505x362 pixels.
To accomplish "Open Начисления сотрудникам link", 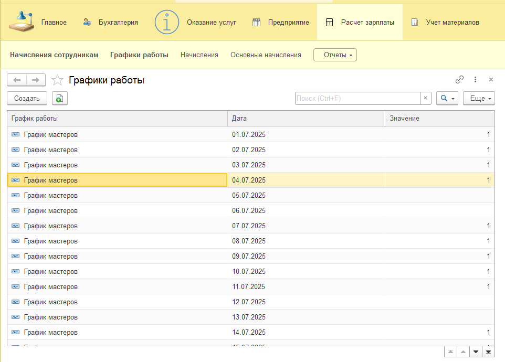I will click(x=54, y=55).
